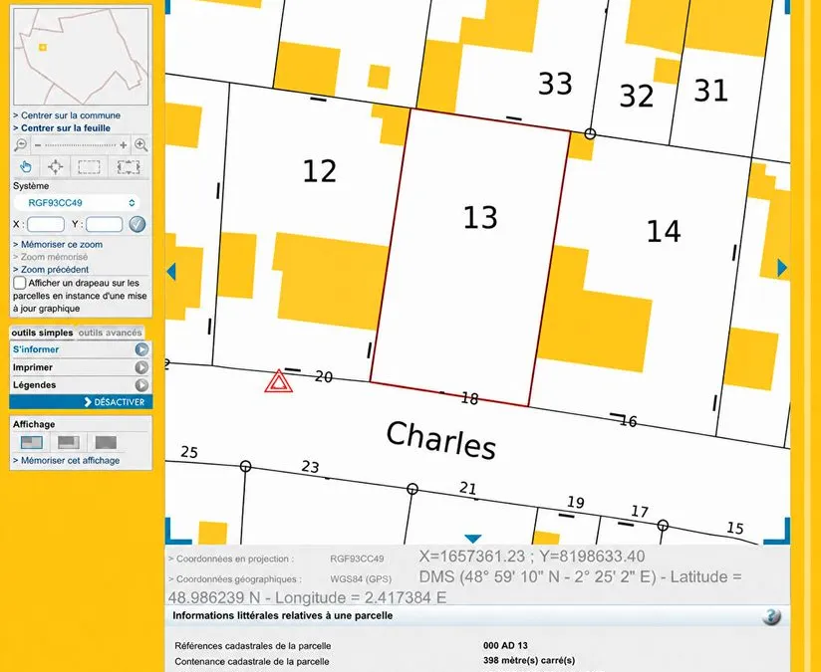Image resolution: width=821 pixels, height=672 pixels.
Task: Click the plus end of zoom slider
Action: coord(124,145)
